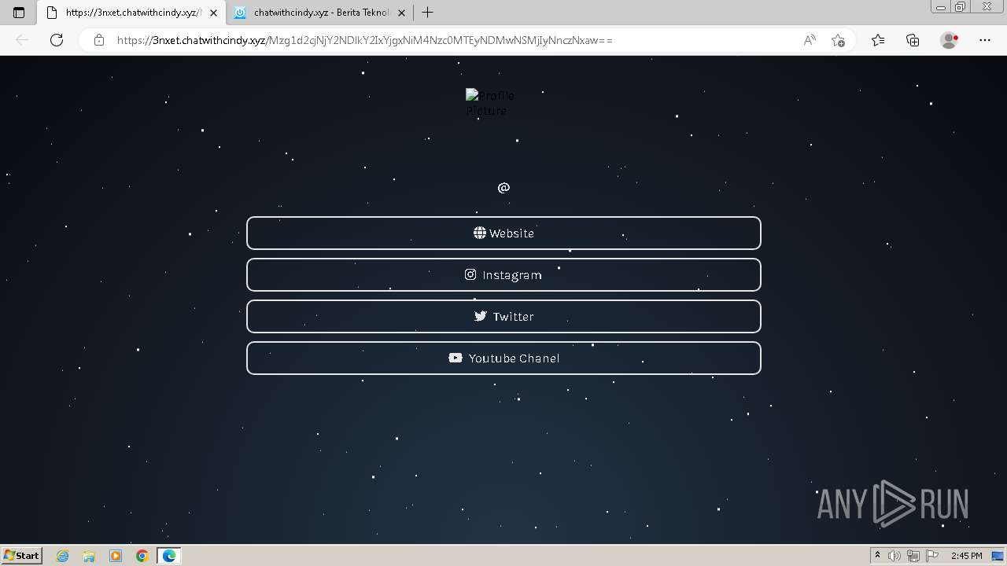1007x566 pixels.
Task: View site information lock icon
Action: click(x=99, y=40)
